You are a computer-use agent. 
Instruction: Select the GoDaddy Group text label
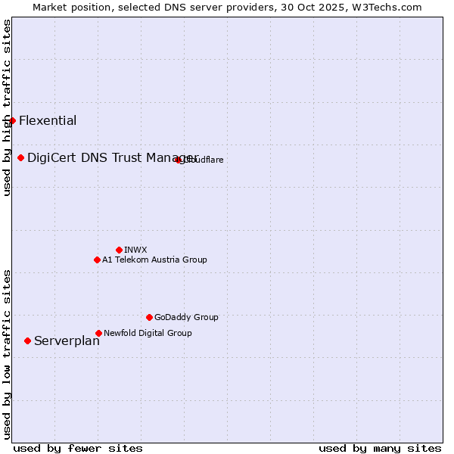[186, 318]
